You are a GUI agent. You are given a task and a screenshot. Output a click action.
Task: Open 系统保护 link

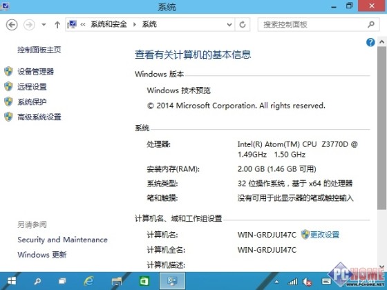point(32,101)
